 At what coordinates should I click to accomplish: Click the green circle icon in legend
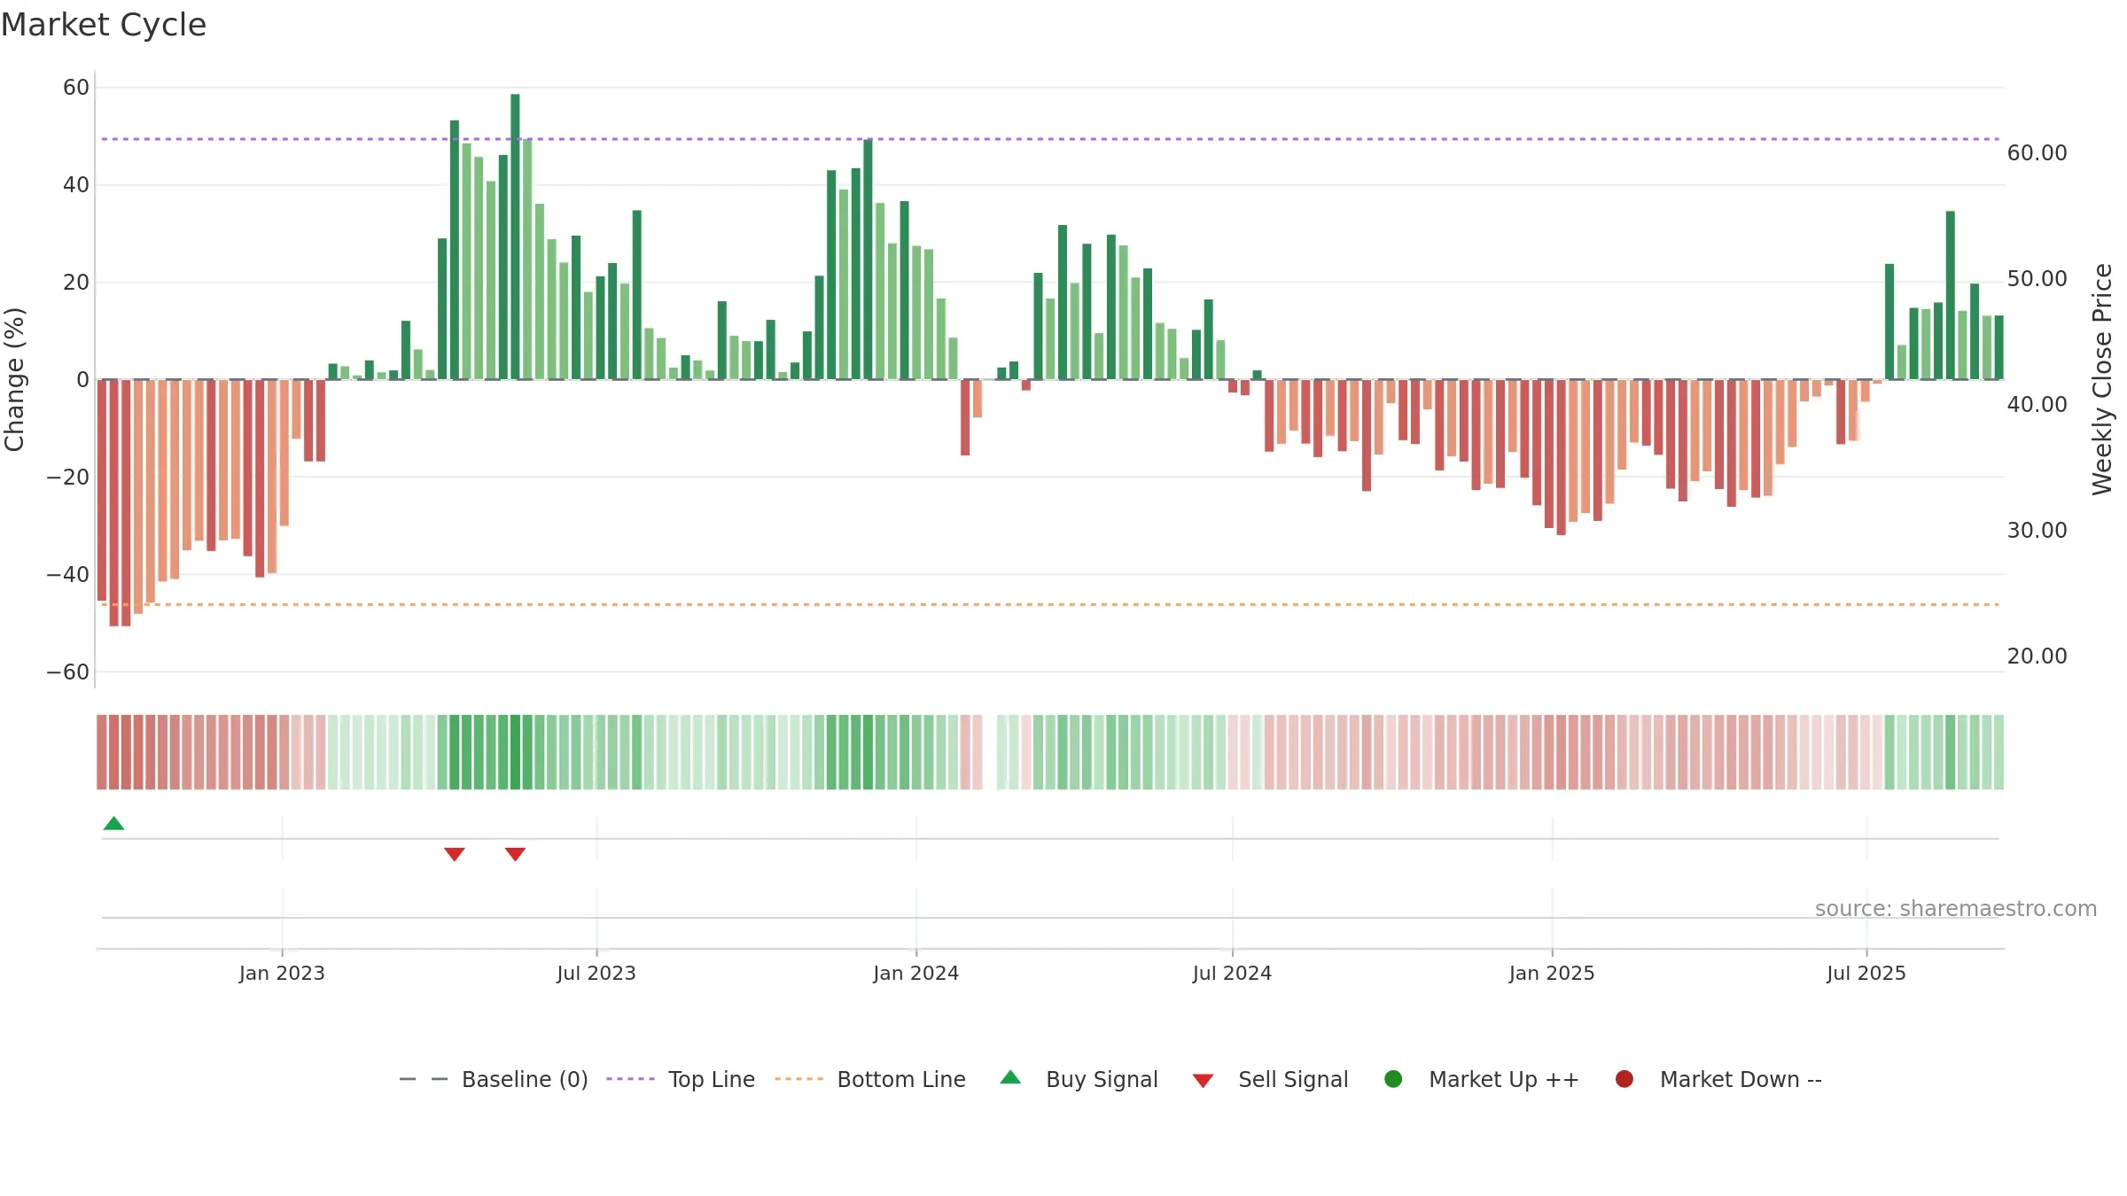pyautogui.click(x=1393, y=1079)
